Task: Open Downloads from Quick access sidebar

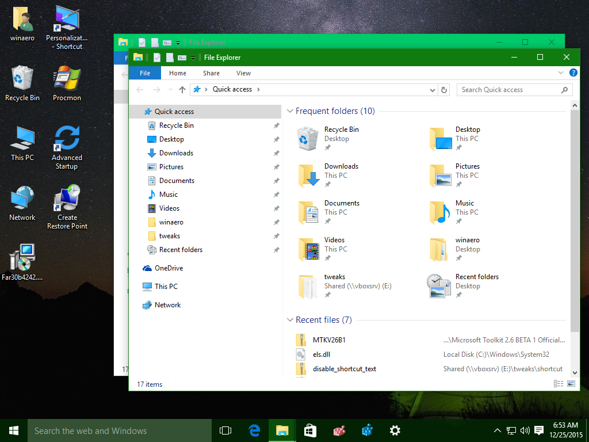Action: (x=175, y=153)
